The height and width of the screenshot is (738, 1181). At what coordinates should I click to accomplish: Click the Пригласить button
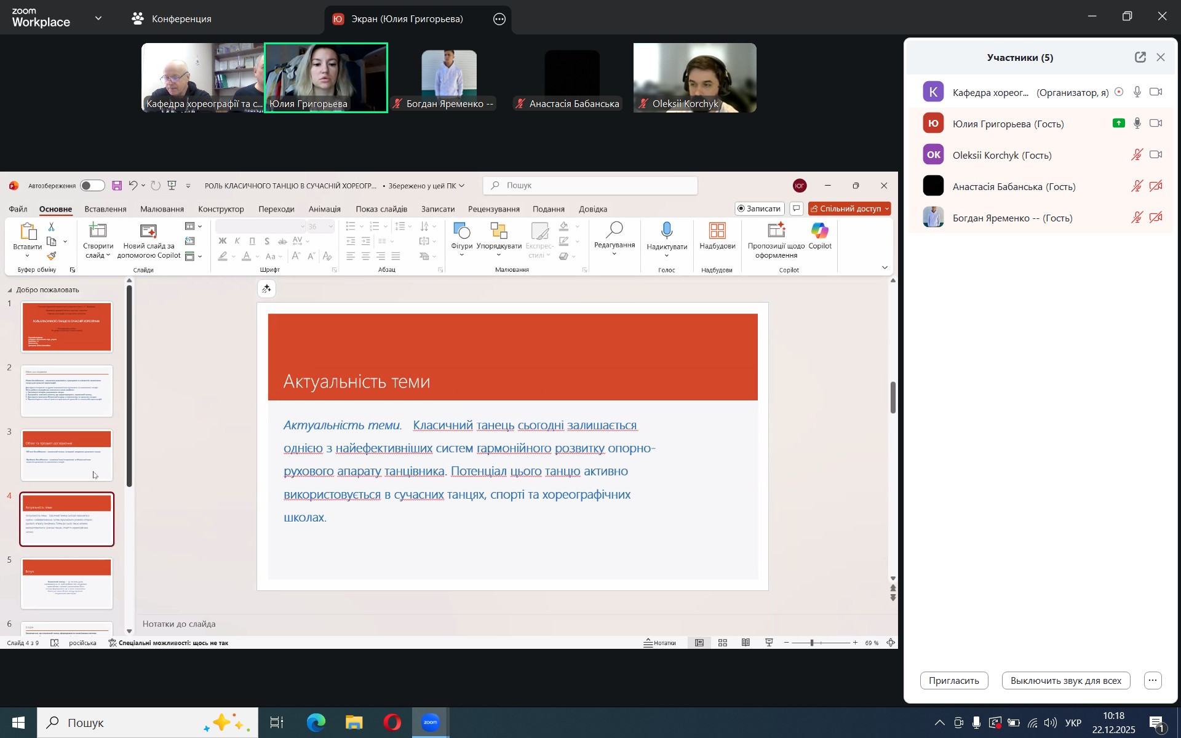click(x=953, y=680)
